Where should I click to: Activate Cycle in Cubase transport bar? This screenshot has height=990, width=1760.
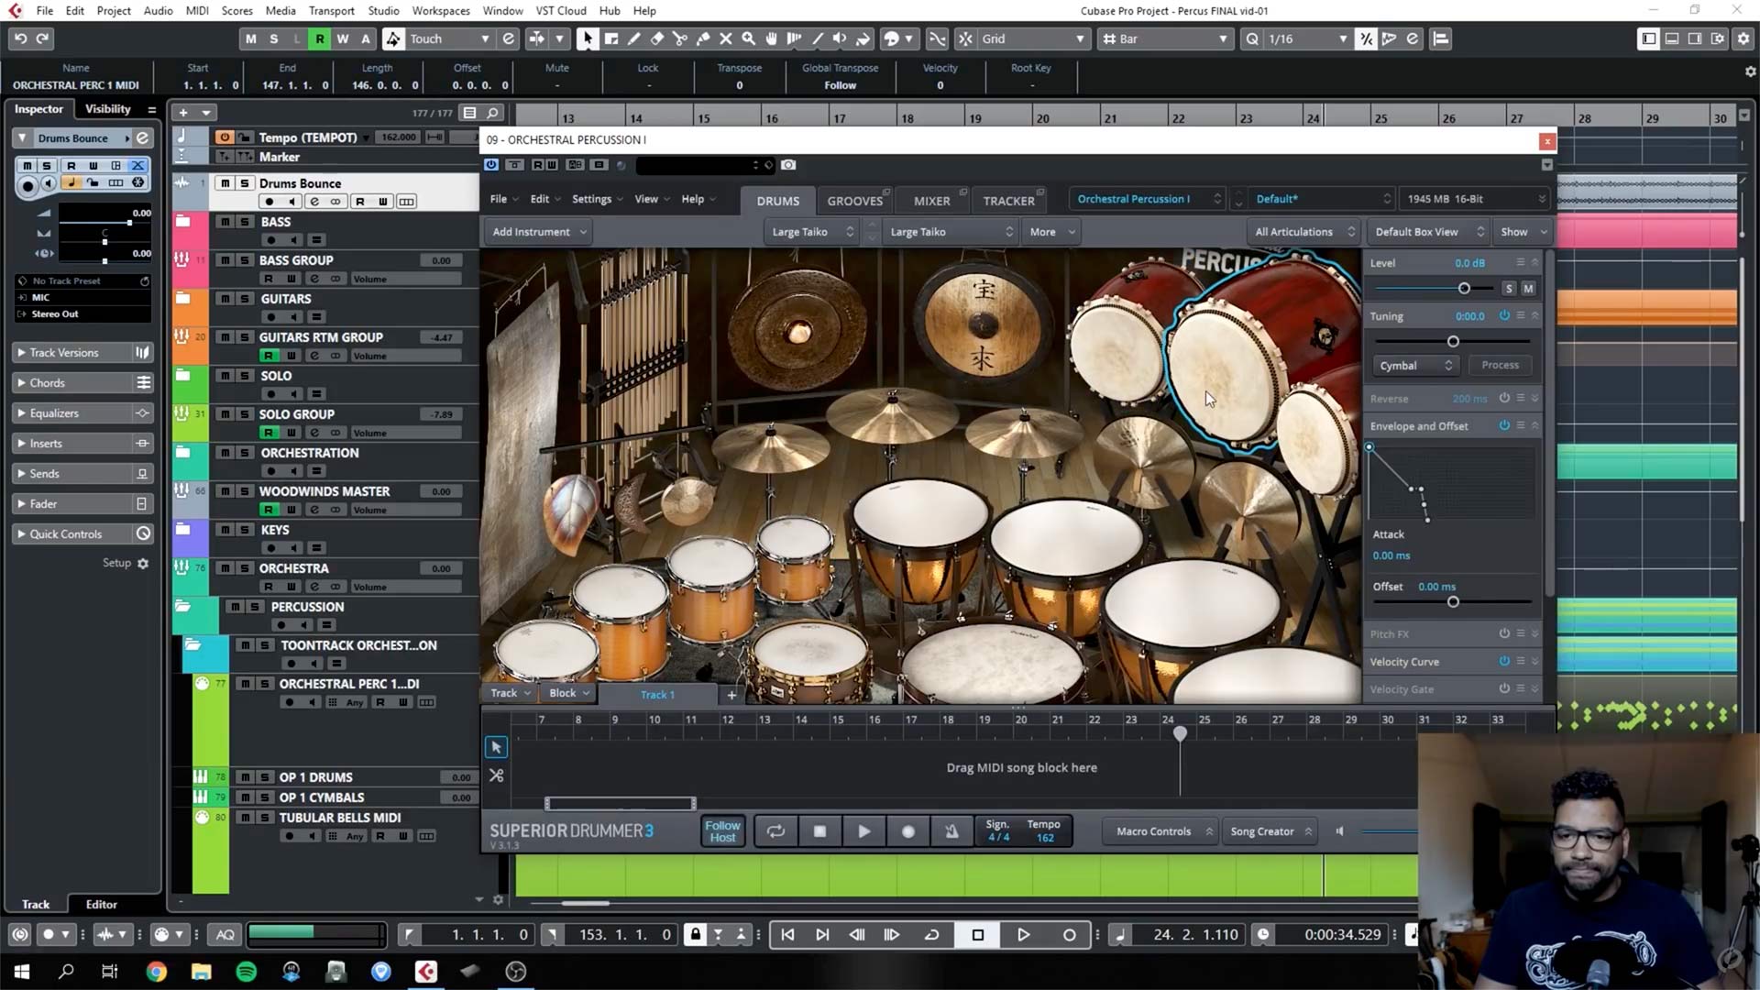931,935
